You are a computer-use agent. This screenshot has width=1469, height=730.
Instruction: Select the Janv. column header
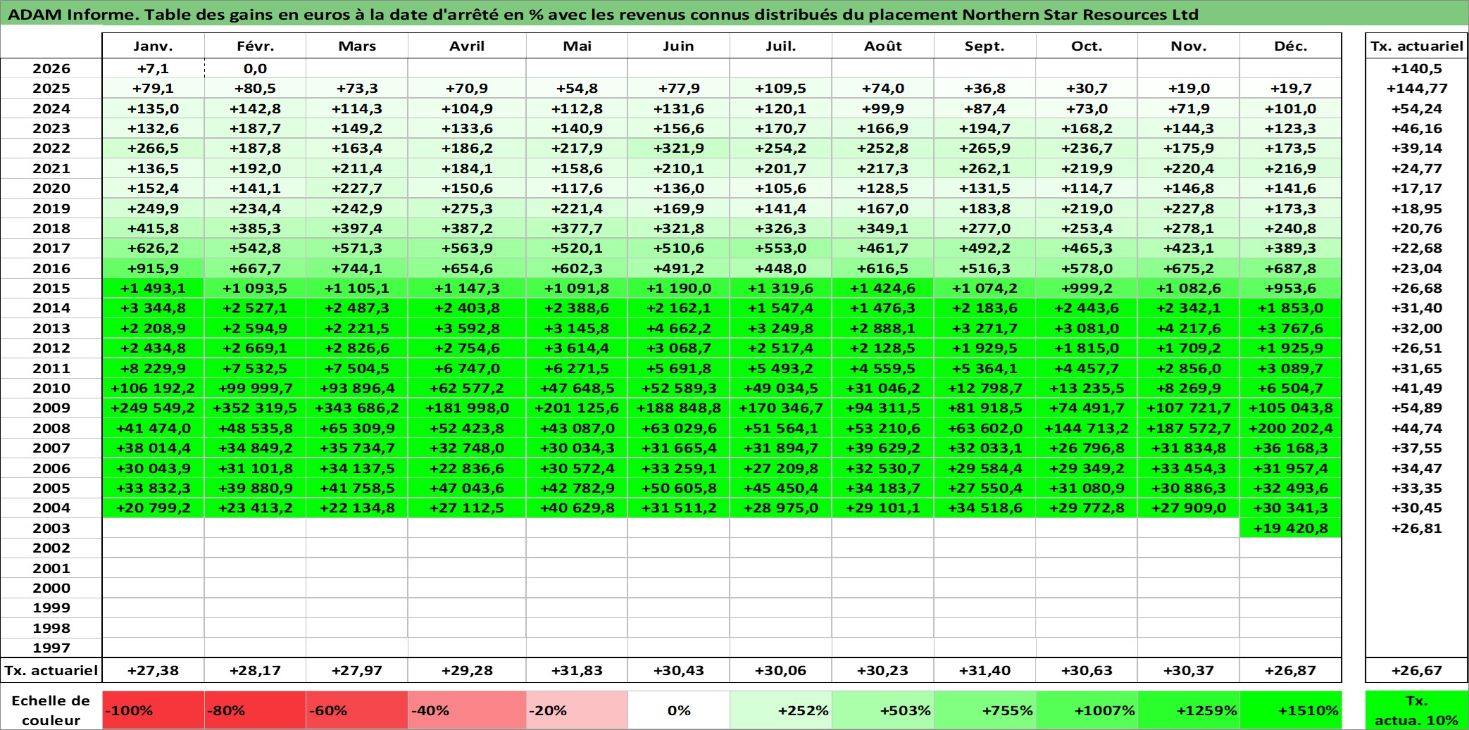154,46
